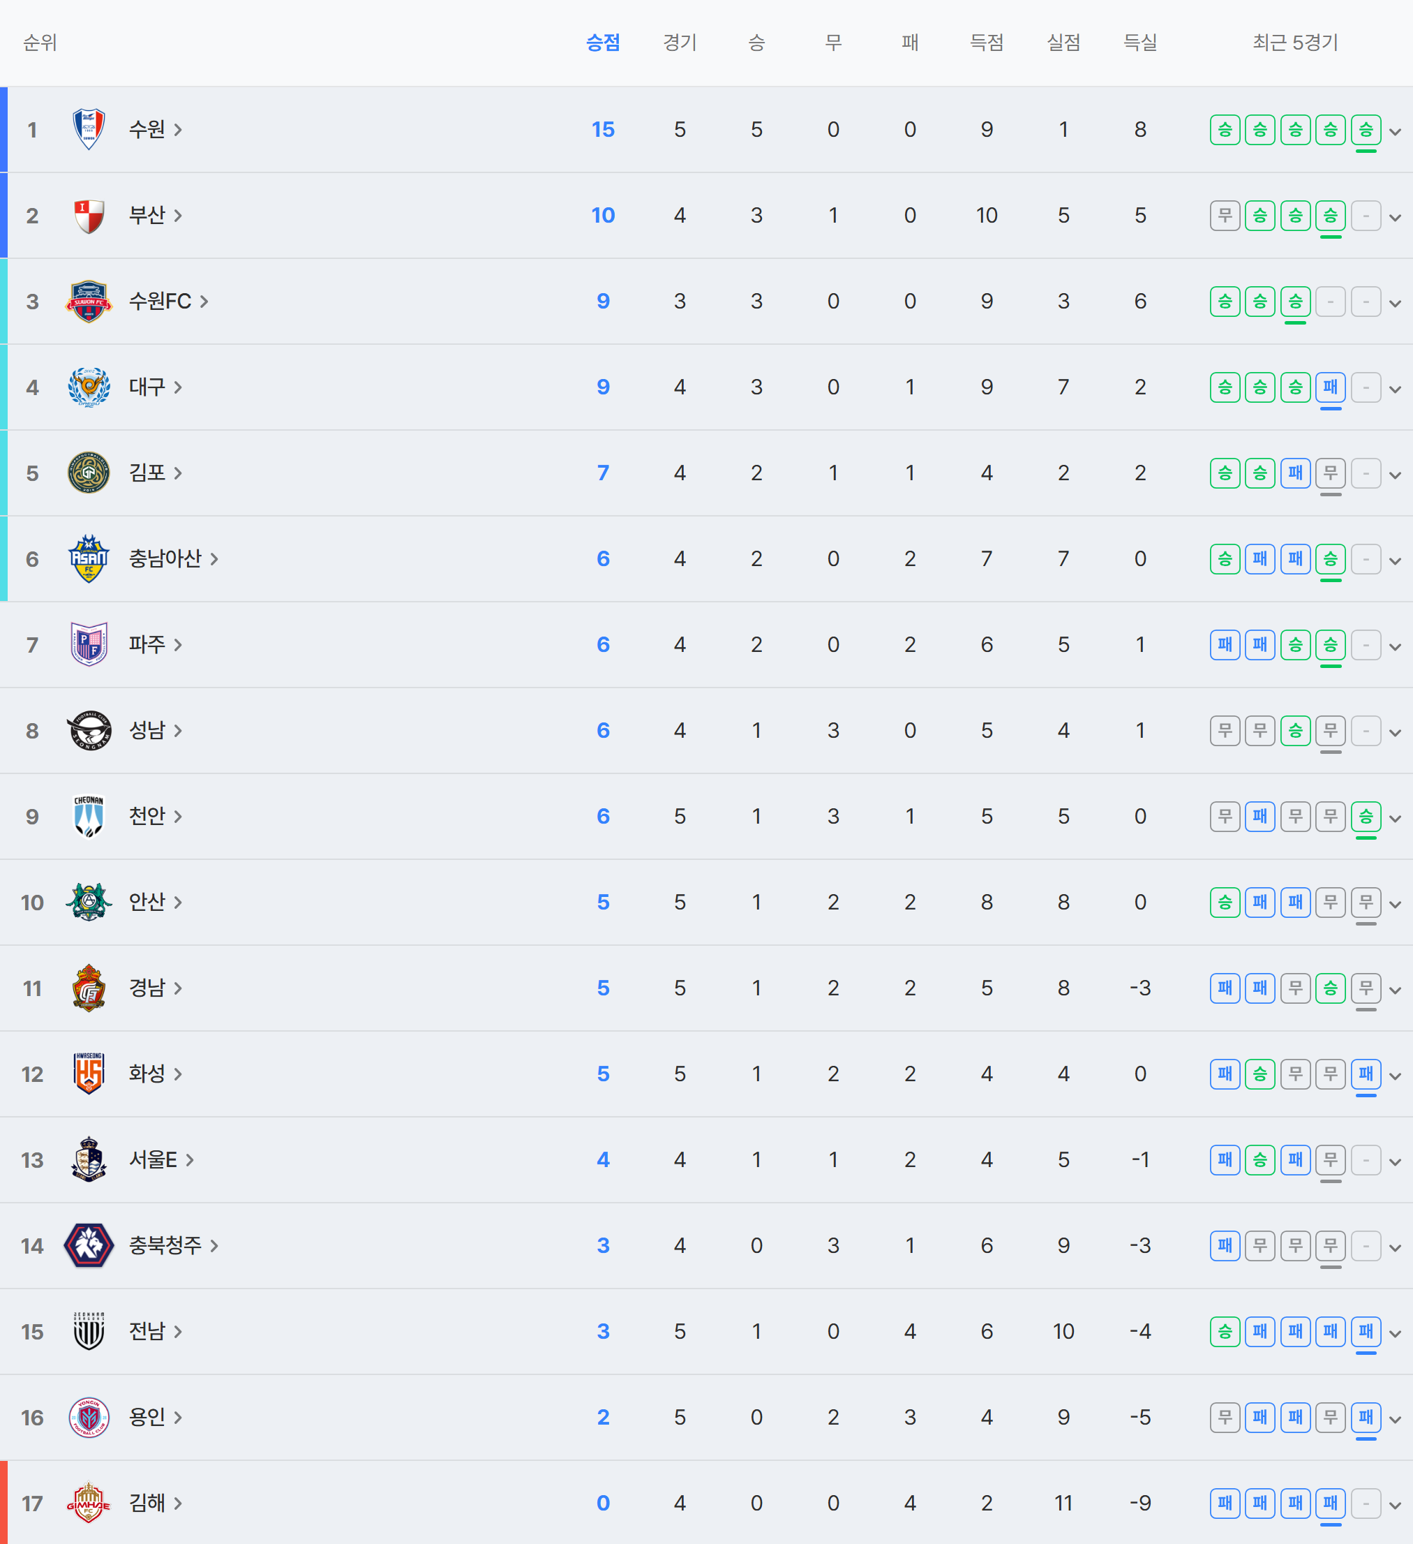The image size is (1413, 1544).
Task: Select the Chungnam Asan team logo
Action: click(x=89, y=558)
